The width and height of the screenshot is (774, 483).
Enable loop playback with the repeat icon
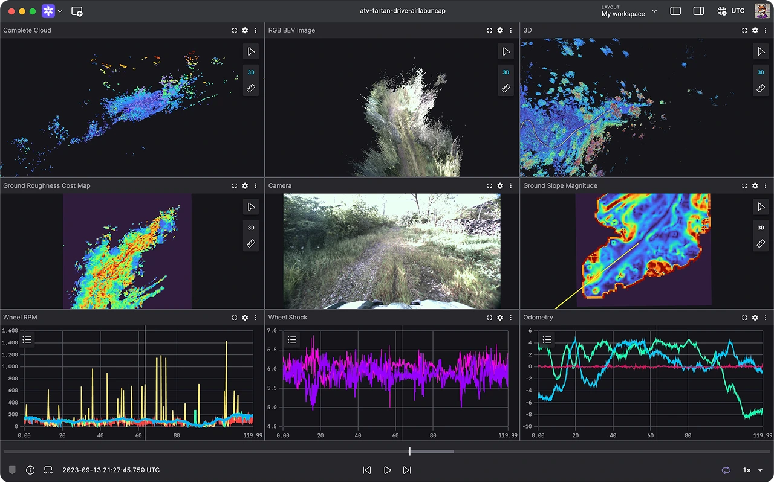click(726, 470)
